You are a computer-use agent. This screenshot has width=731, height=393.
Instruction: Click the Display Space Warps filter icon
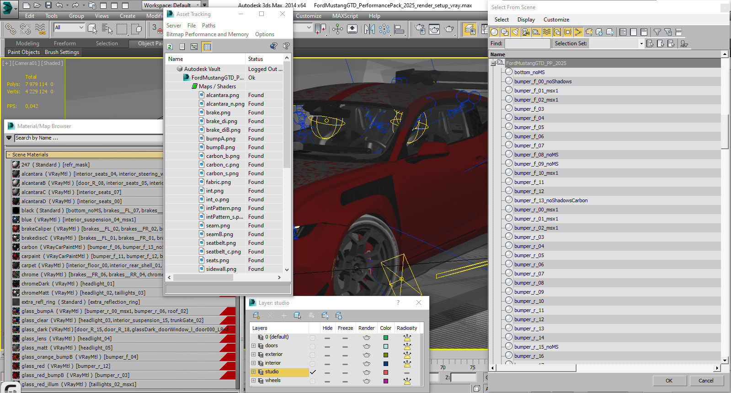(547, 32)
